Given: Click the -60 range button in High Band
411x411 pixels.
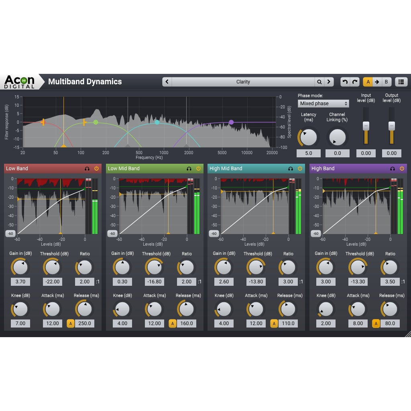Looking at the screenshot, I should (x=316, y=234).
